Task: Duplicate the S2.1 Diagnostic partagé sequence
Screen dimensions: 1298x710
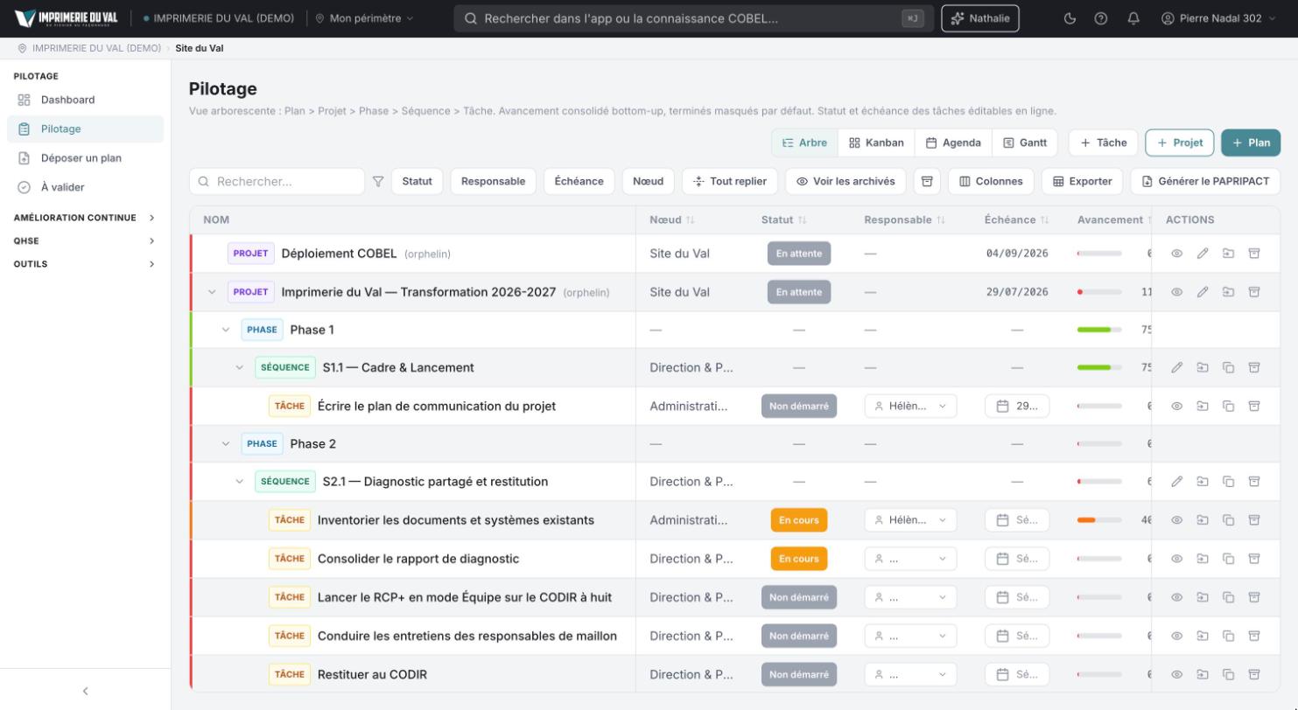Action: (1228, 482)
